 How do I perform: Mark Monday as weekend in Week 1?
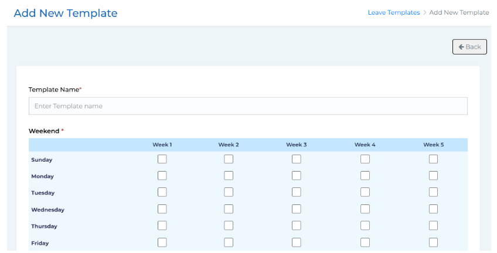(162, 176)
